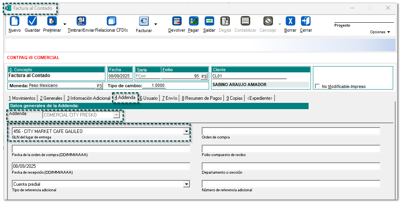Open the 8 Resumen de Pagos tab

point(201,98)
